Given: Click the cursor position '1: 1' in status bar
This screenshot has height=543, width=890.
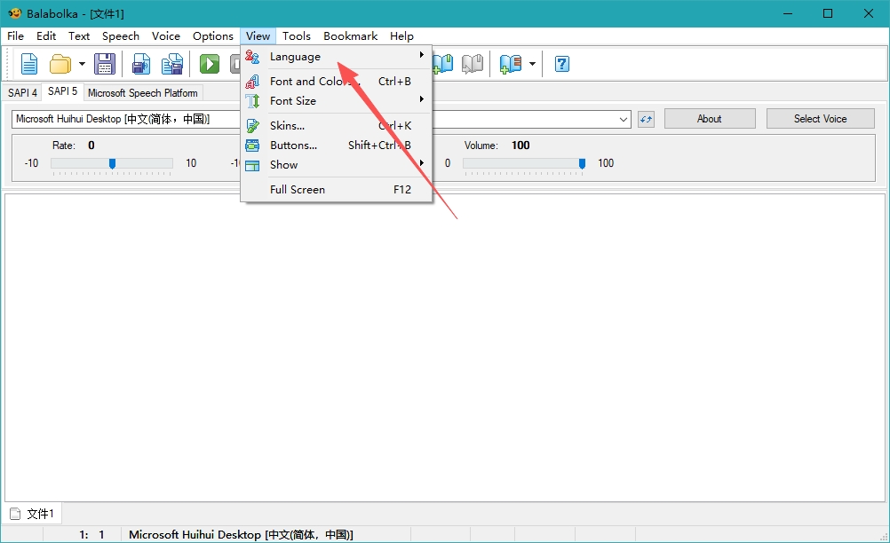Looking at the screenshot, I should pyautogui.click(x=92, y=534).
